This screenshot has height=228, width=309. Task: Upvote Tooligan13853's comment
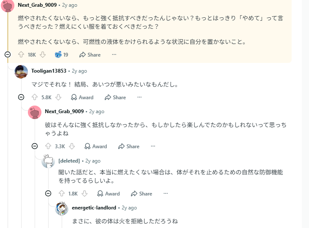[35, 97]
